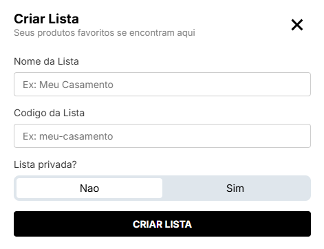324x249 pixels.
Task: Close the Criar Lista dialog
Action: [x=297, y=25]
